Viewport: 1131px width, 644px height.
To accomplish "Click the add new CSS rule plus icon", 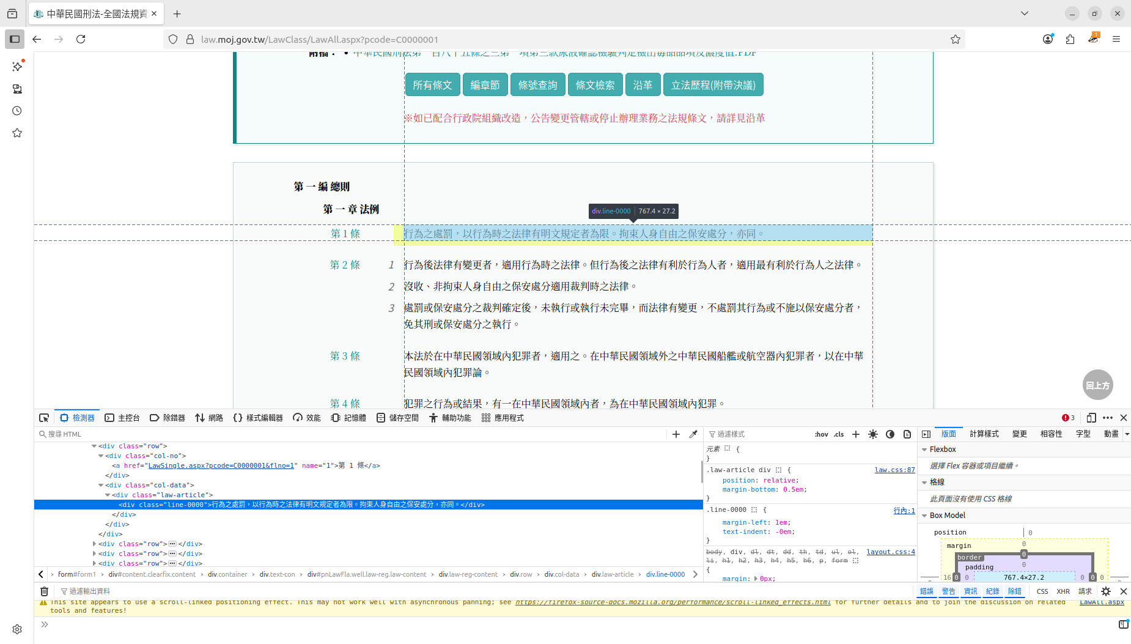I will coord(856,434).
